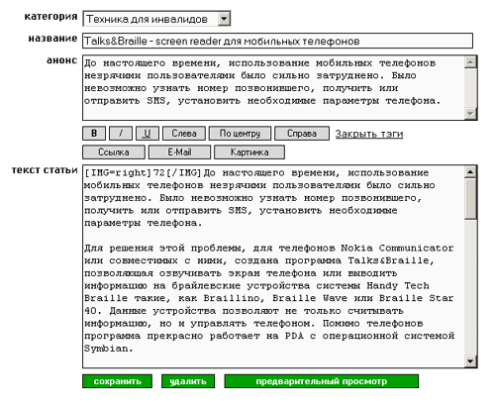Click the 'Handy Tech' text in article

pyautogui.click(x=398, y=285)
